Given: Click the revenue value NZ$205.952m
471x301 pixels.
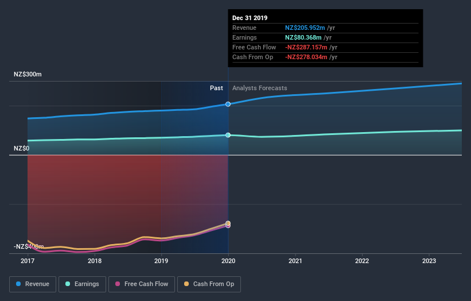Looking at the screenshot, I should (x=305, y=28).
